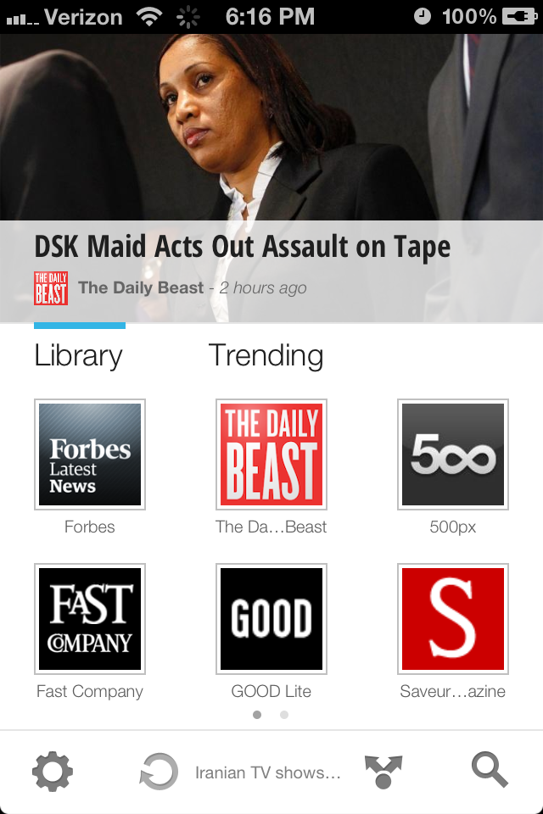Tap the featured story photo
The image size is (543, 814).
pyautogui.click(x=271, y=127)
